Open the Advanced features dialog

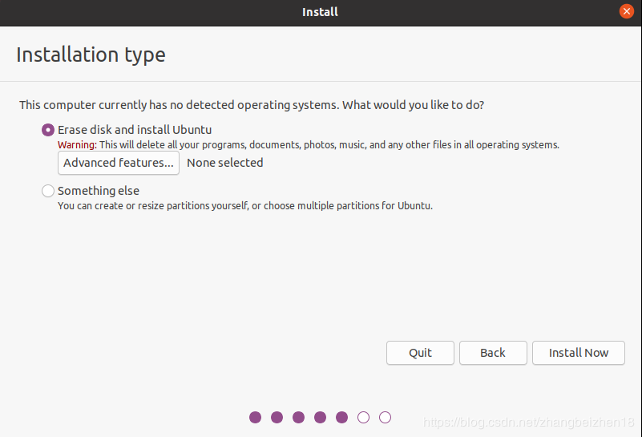tap(119, 163)
